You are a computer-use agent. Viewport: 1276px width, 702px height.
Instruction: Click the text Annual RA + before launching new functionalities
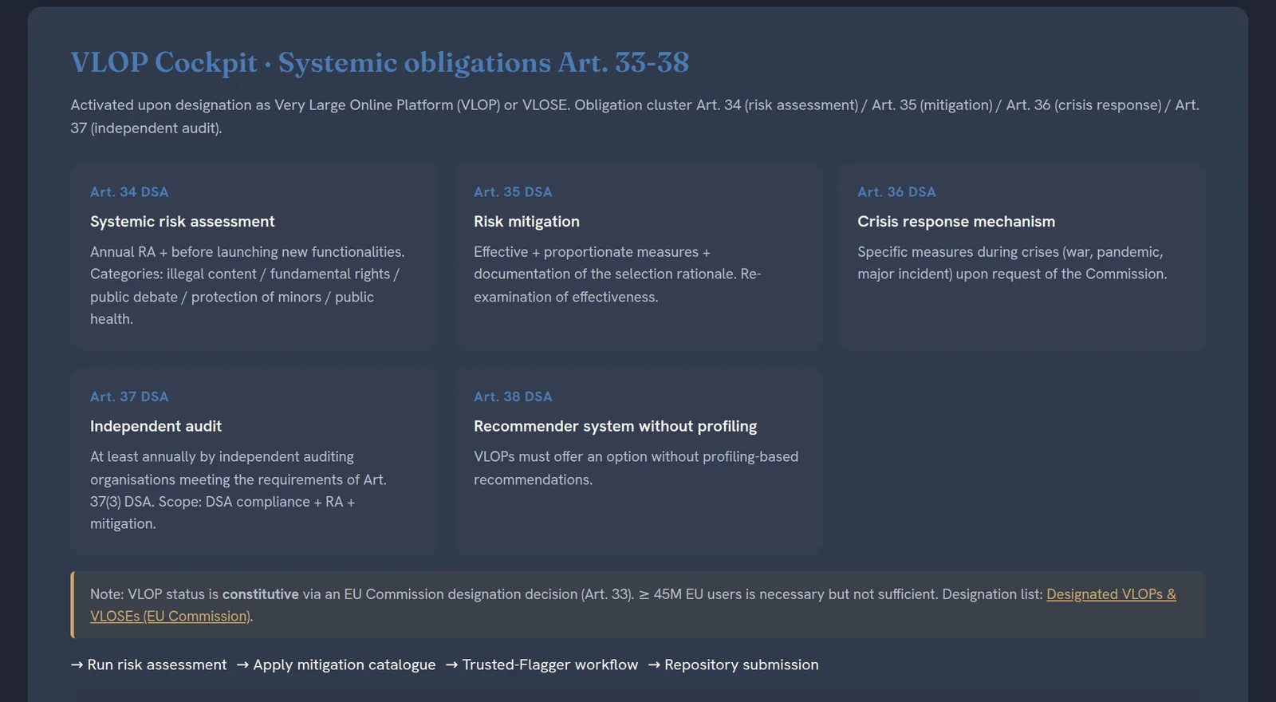click(x=247, y=252)
